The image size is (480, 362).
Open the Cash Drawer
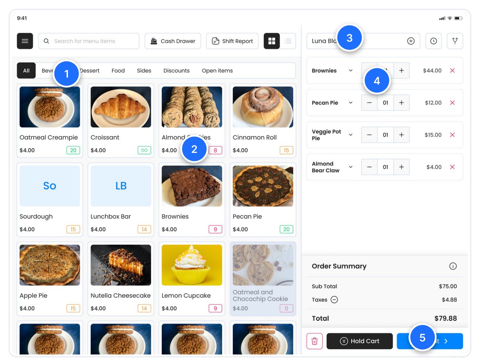173,41
